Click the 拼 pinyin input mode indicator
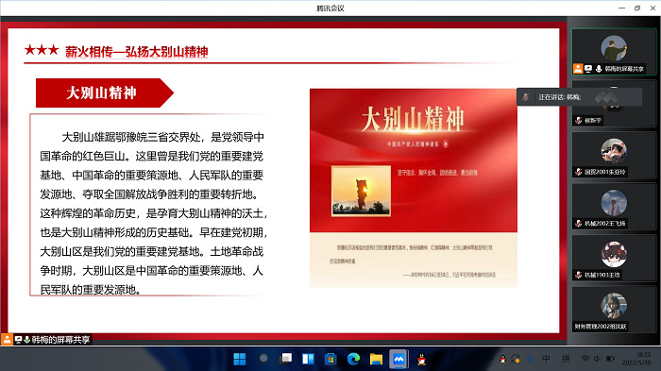The image size is (661, 371). 566,359
